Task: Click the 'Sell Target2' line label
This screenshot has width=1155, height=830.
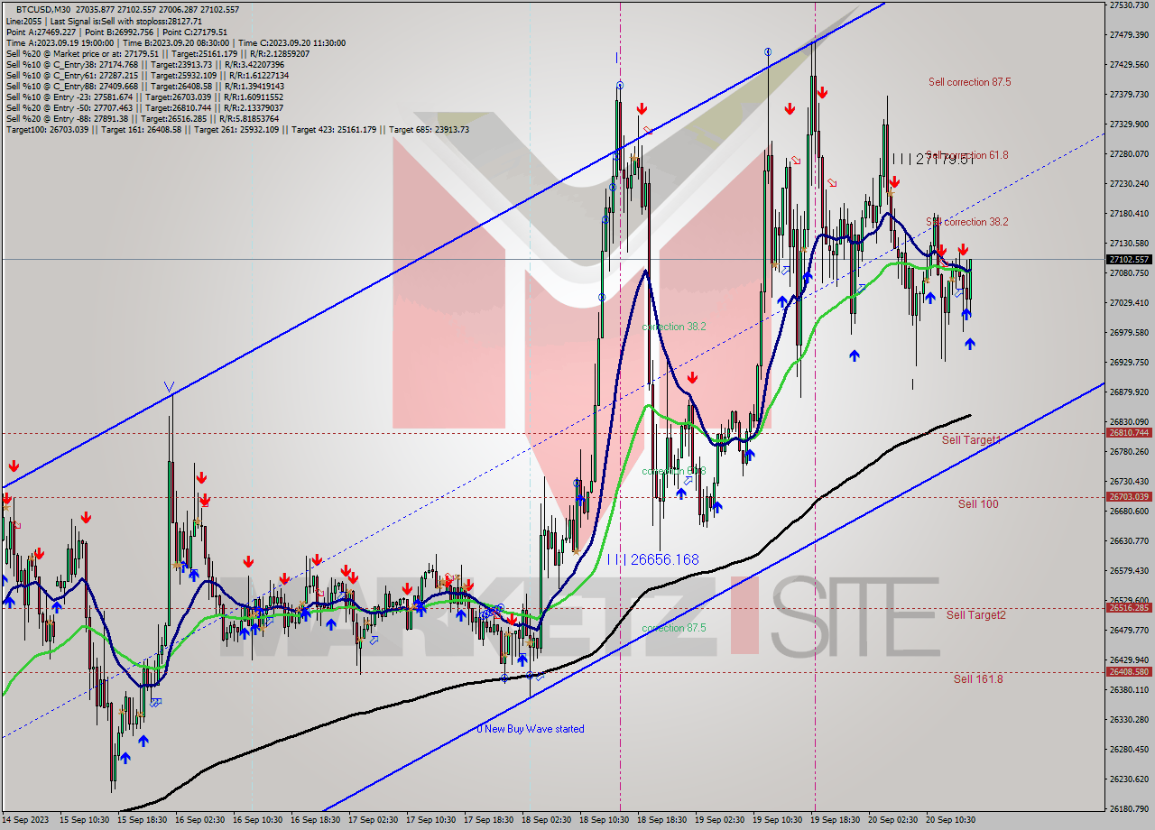Action: [x=976, y=615]
